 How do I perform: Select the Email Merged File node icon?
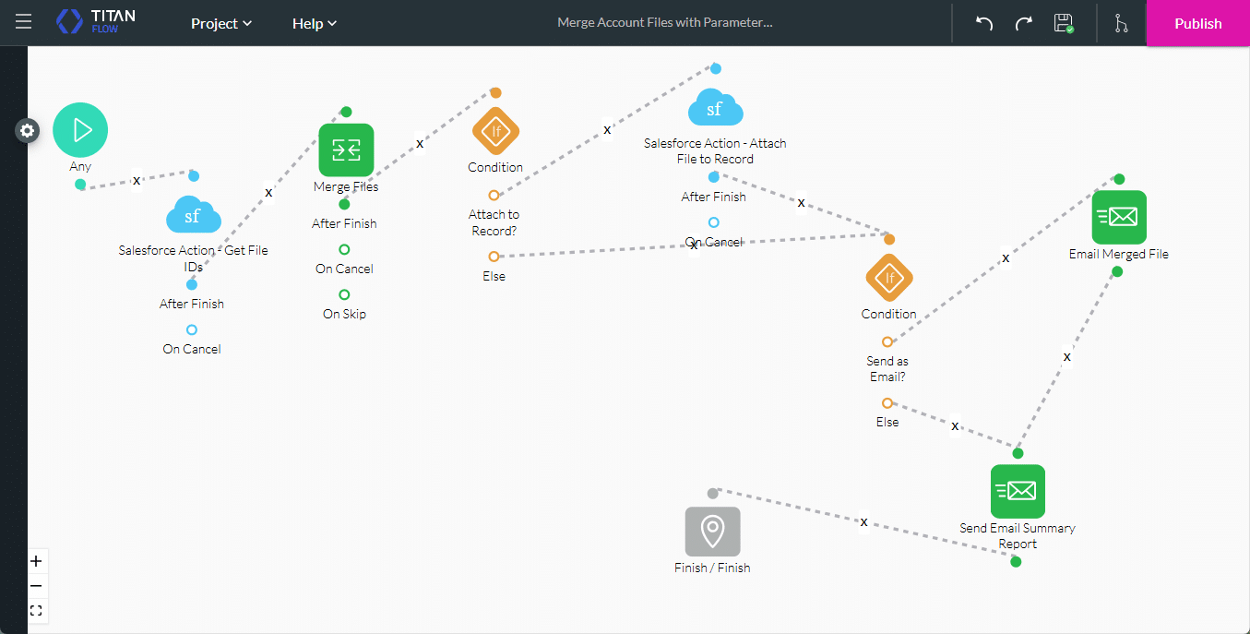point(1119,218)
